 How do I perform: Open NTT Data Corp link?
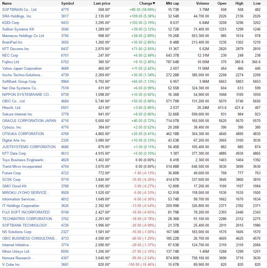pos(14,154)
